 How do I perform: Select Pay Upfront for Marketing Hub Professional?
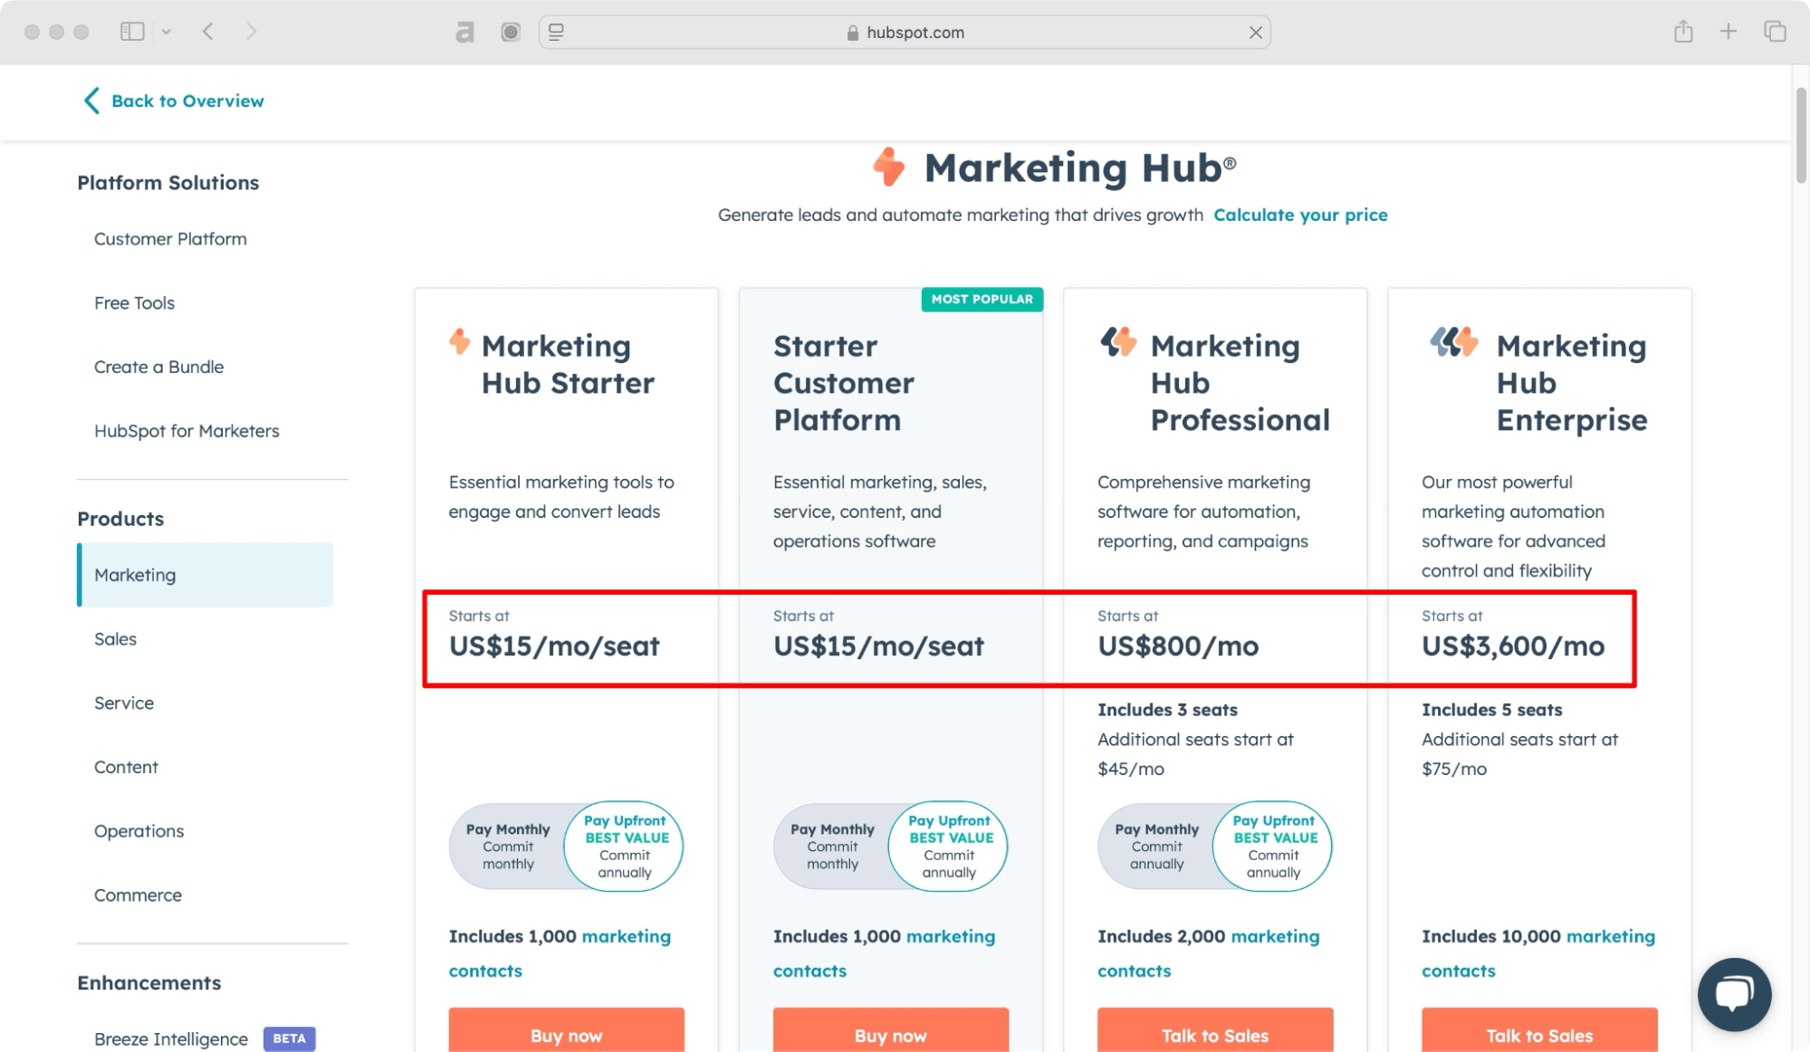[1273, 846]
